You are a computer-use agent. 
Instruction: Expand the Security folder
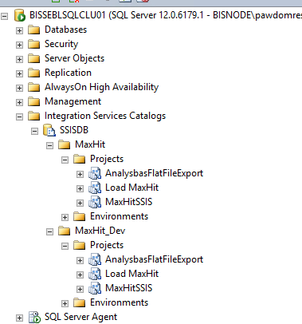click(x=19, y=45)
